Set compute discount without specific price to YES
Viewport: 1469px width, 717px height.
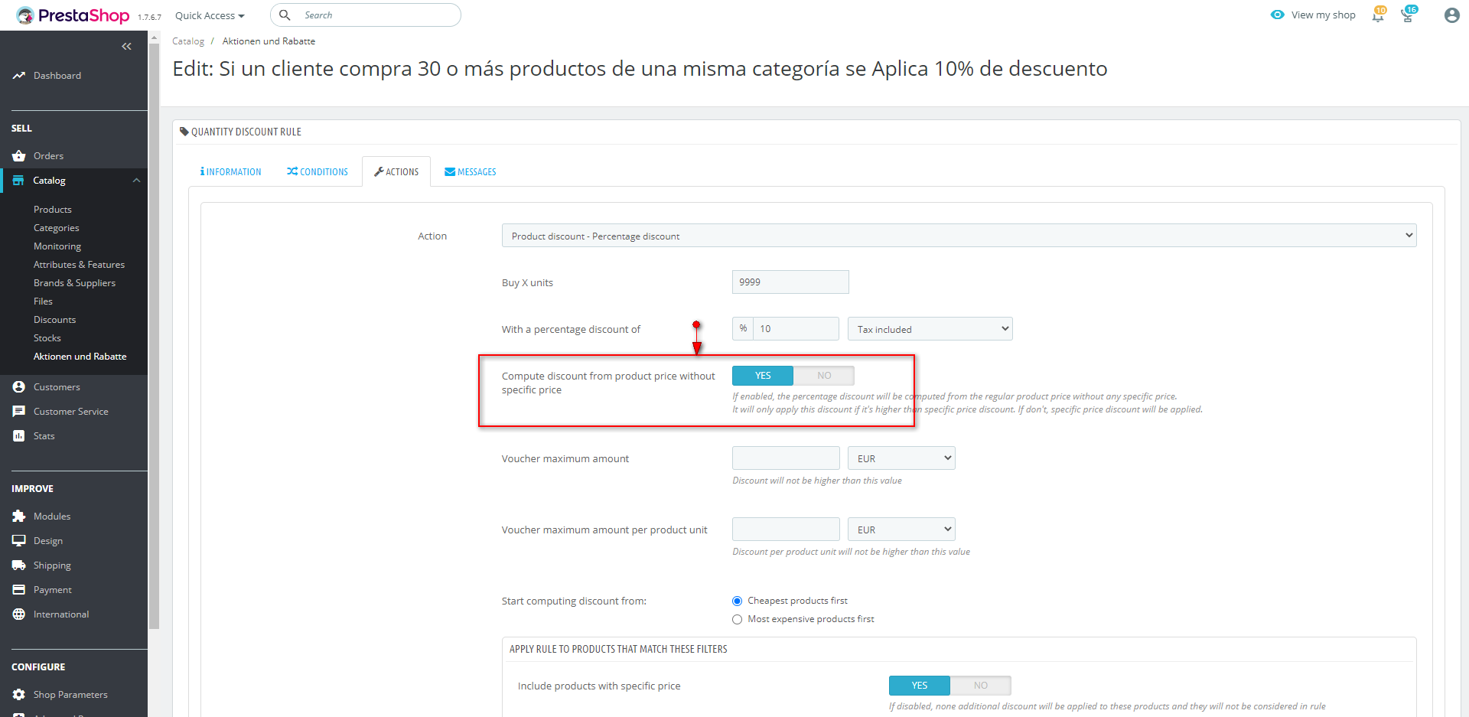pyautogui.click(x=763, y=376)
